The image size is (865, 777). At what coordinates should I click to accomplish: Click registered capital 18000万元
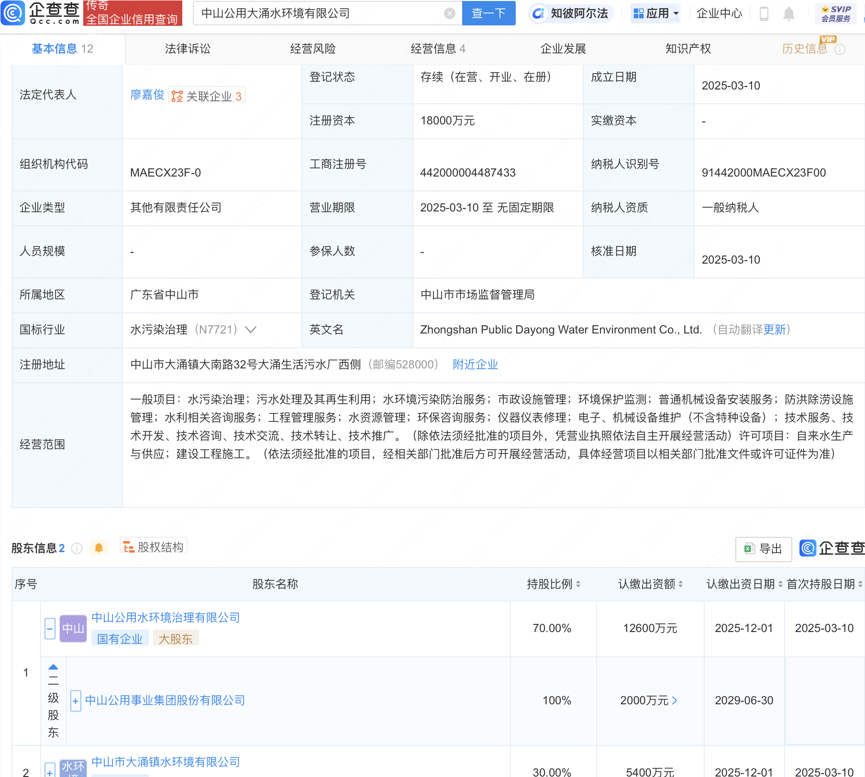coord(447,121)
